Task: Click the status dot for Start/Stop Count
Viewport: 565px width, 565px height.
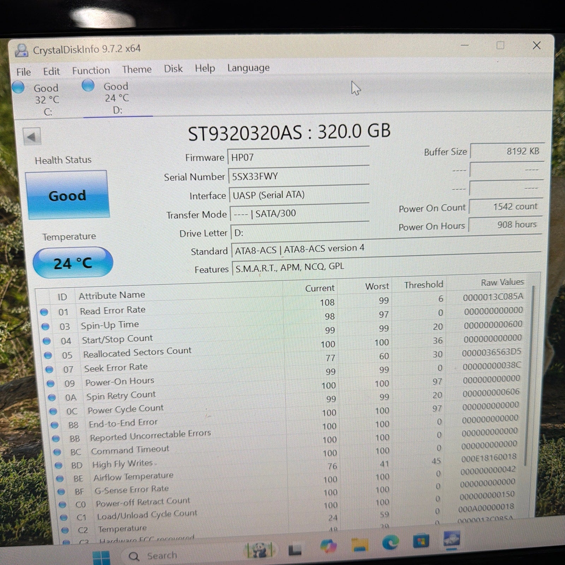Action: click(x=47, y=341)
